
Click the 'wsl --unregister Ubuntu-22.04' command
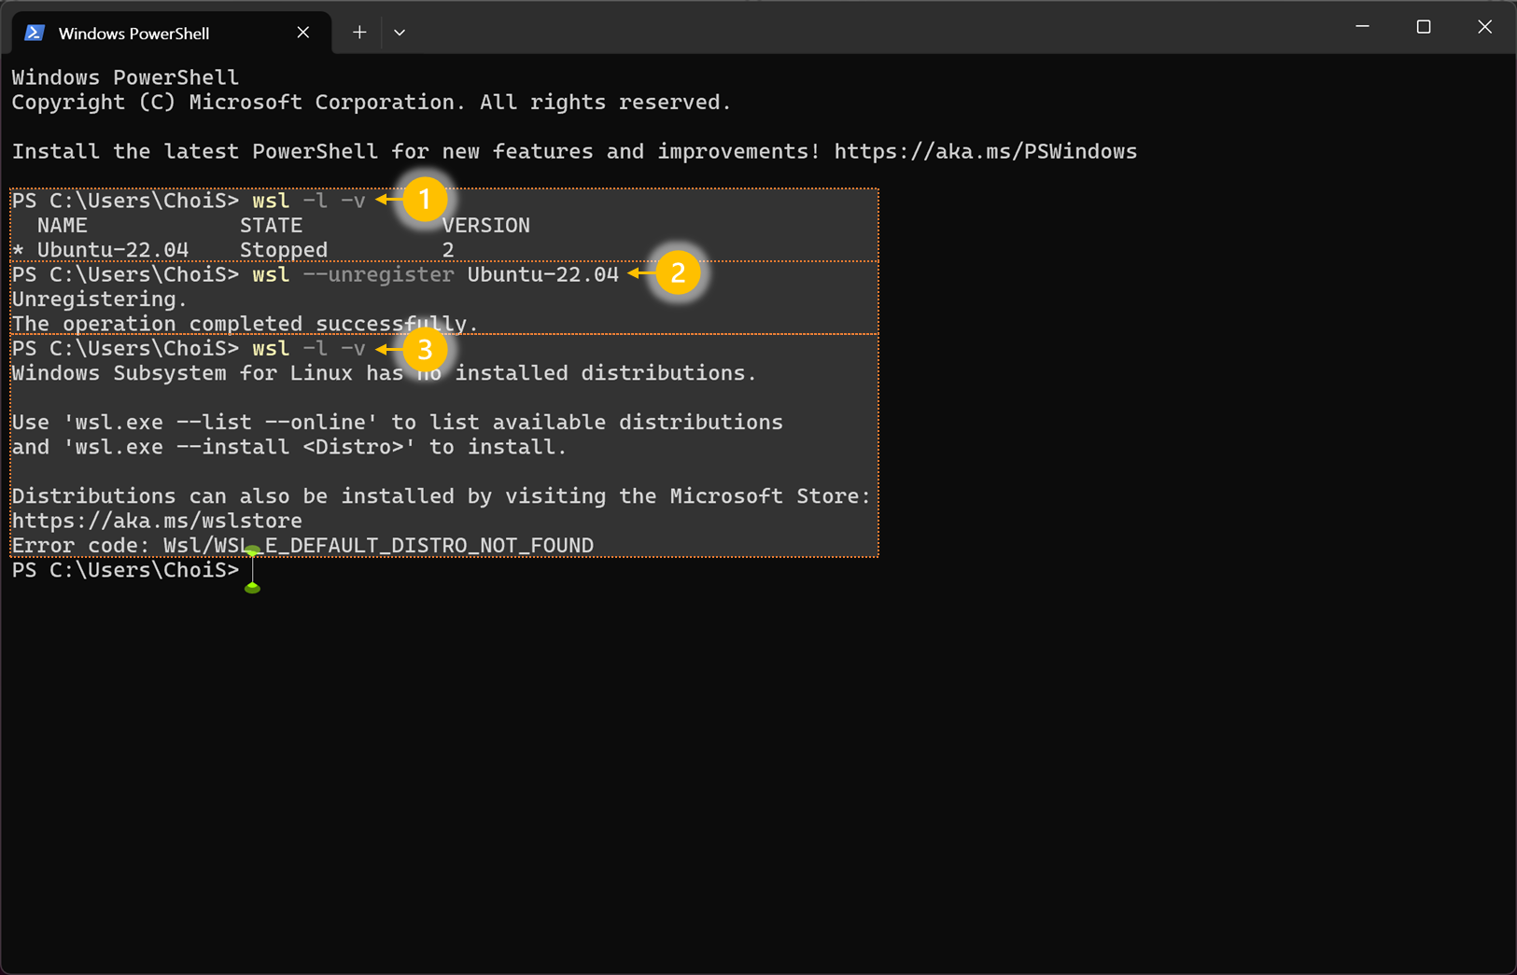436,274
